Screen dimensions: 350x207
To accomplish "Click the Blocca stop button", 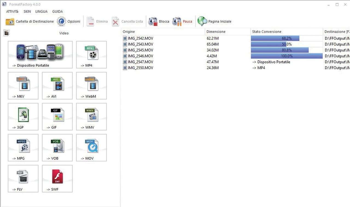I will [x=159, y=21].
